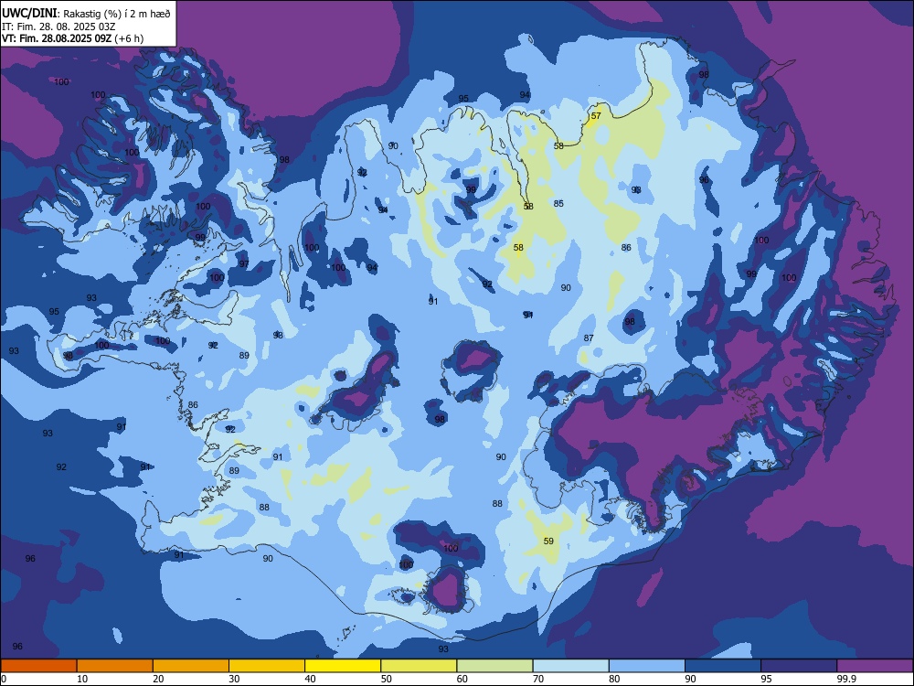Click the orange 10–20 legend swatch

pos(115,666)
